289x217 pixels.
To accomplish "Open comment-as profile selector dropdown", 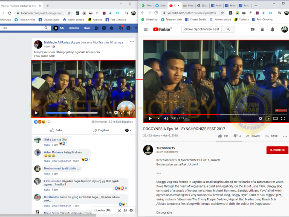I will click(128, 130).
